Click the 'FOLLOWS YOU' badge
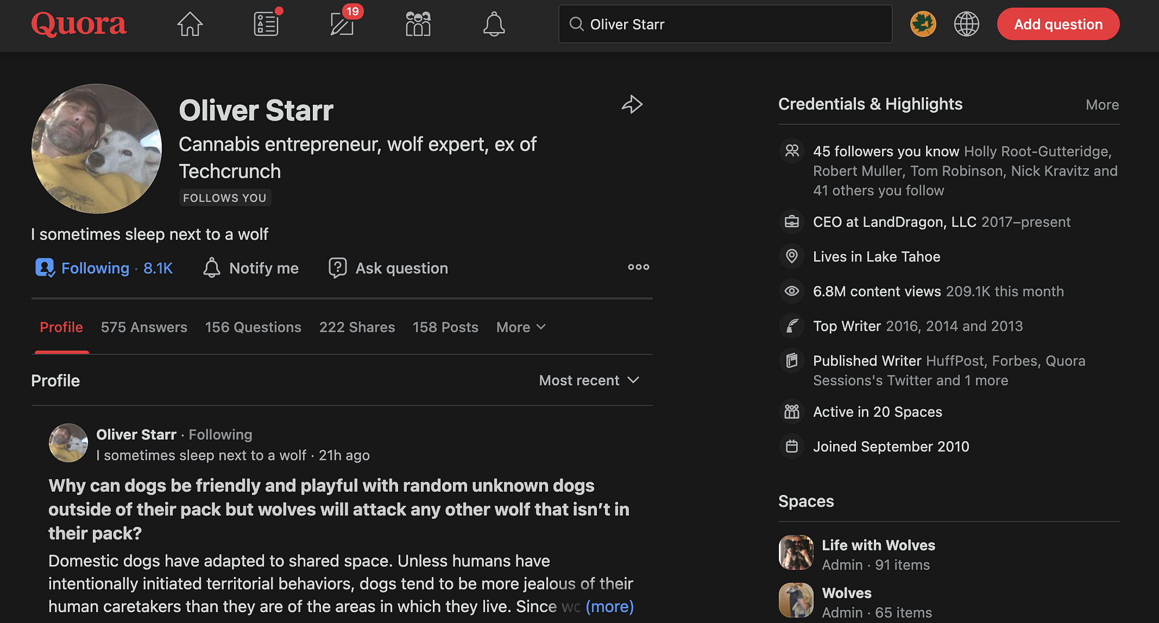1159x623 pixels. [225, 198]
